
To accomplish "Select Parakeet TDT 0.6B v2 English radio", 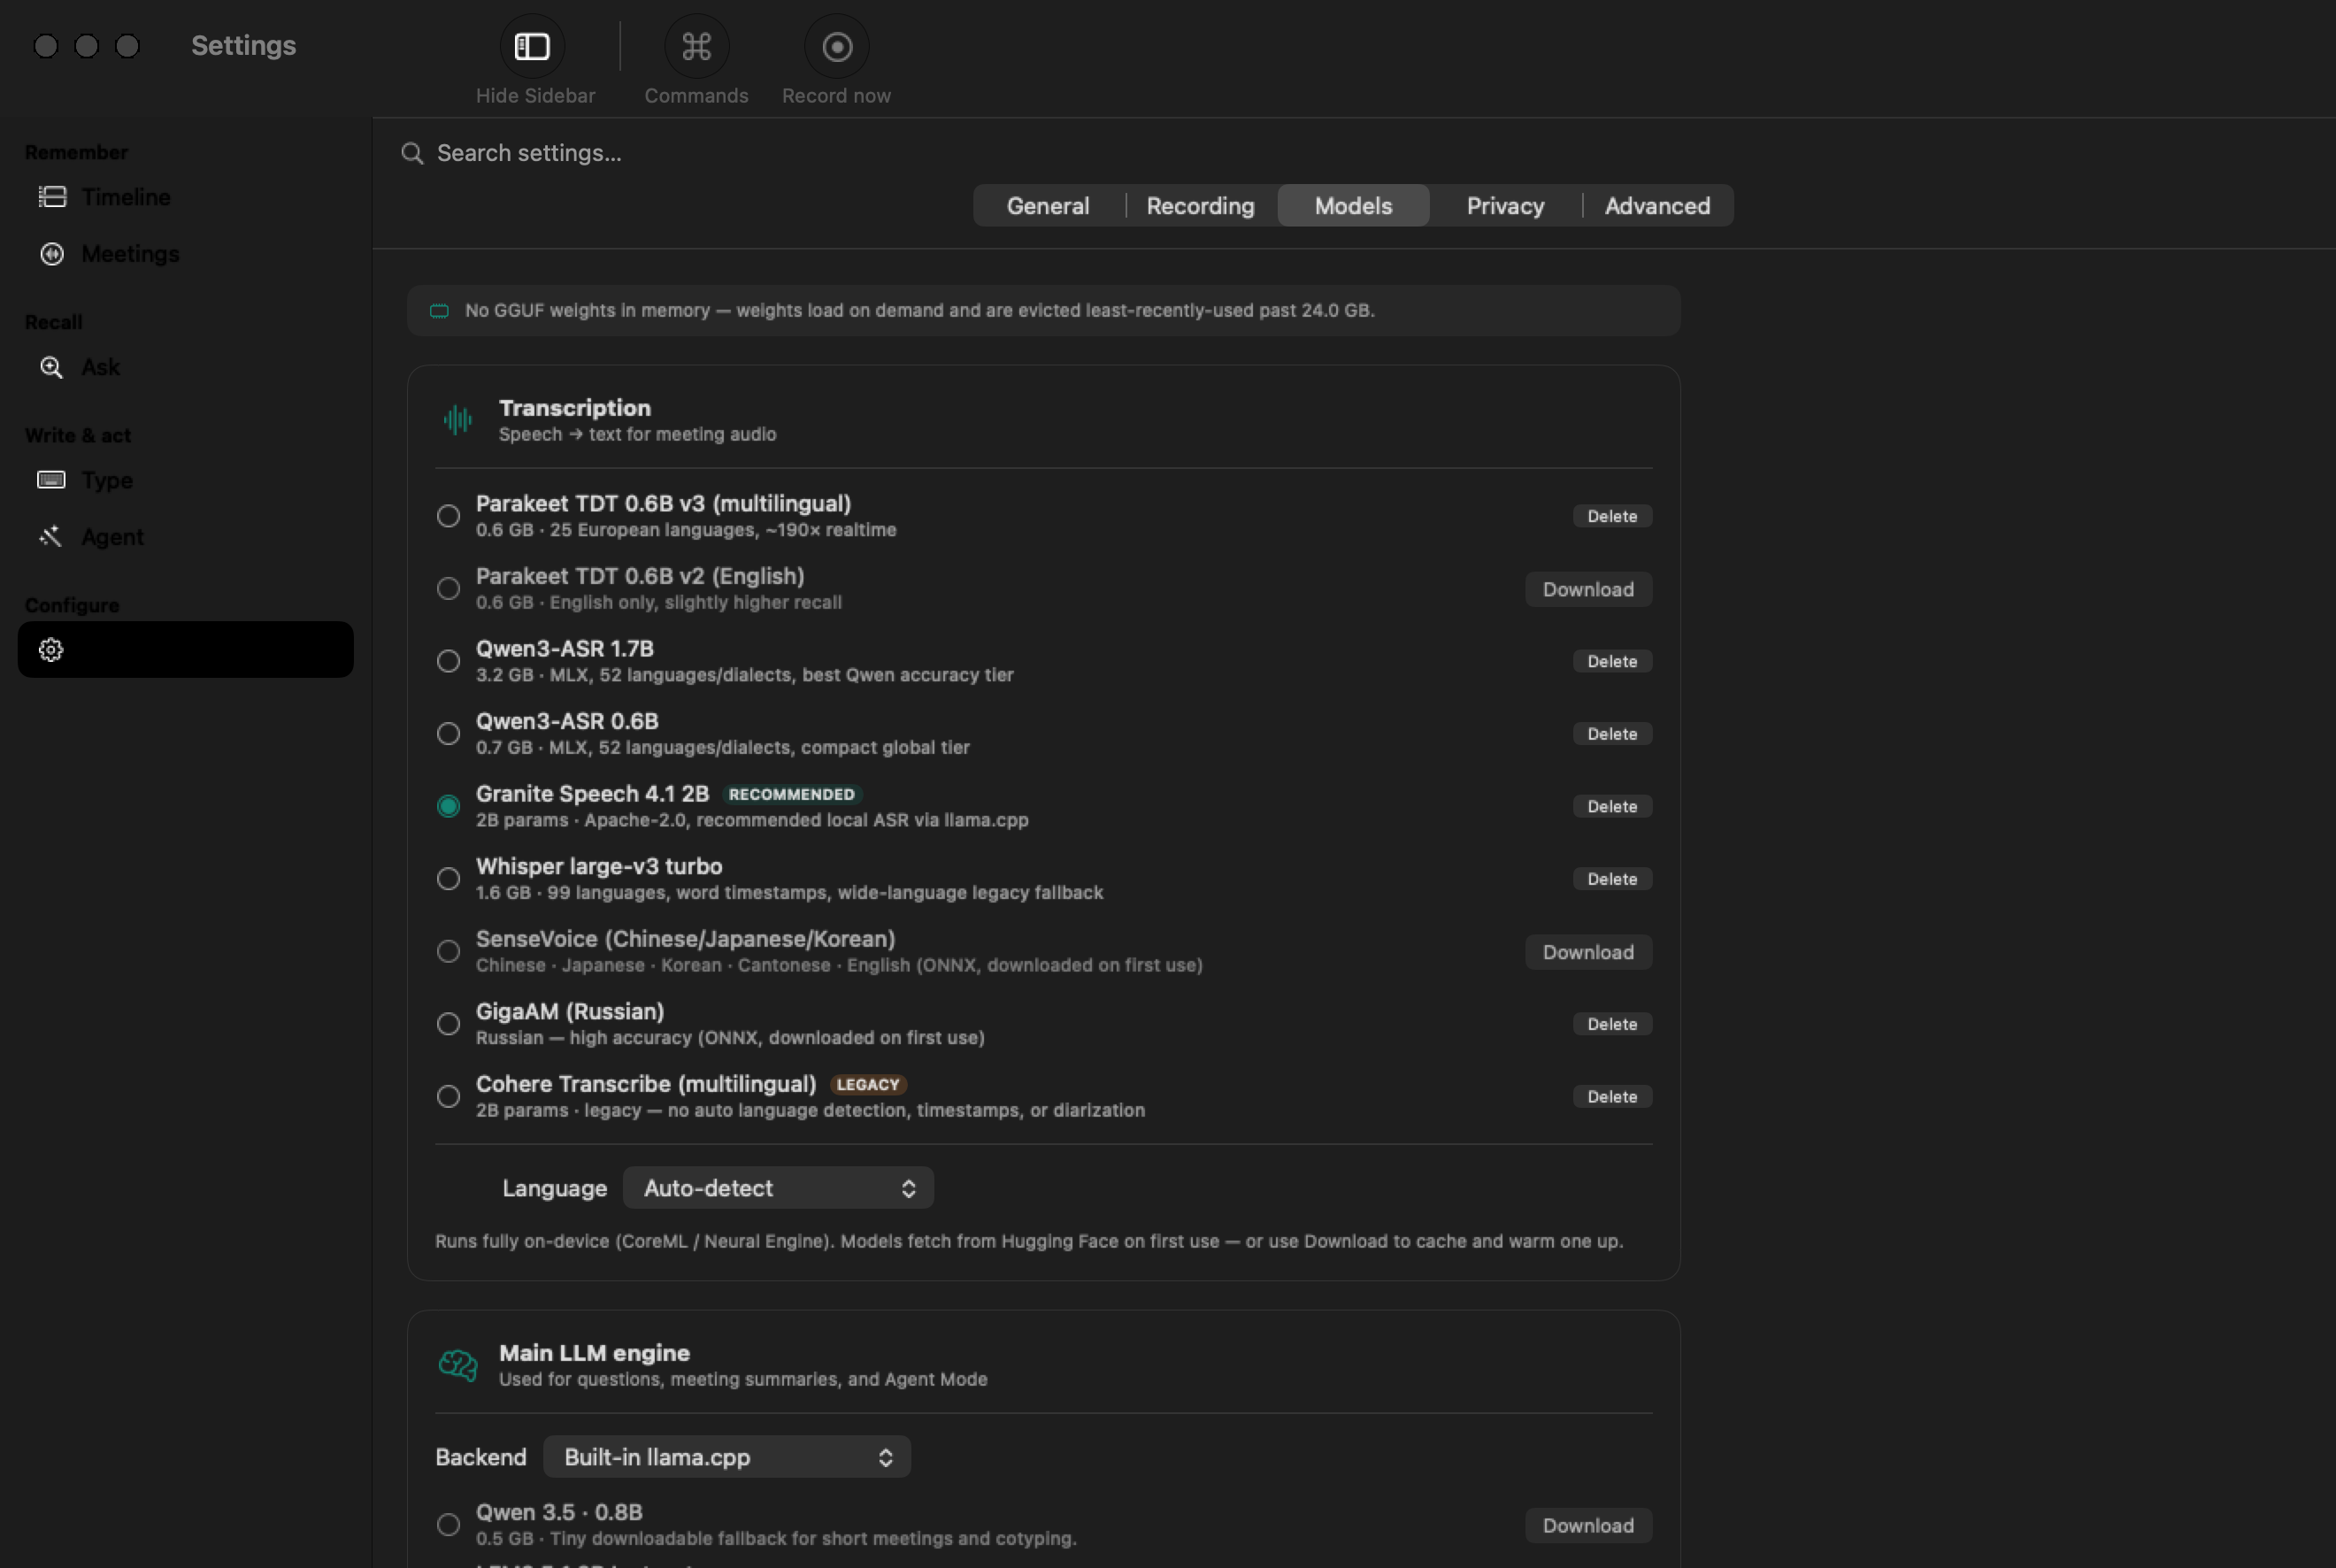I will tap(448, 589).
